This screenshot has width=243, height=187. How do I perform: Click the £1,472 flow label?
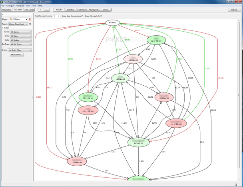153,59
